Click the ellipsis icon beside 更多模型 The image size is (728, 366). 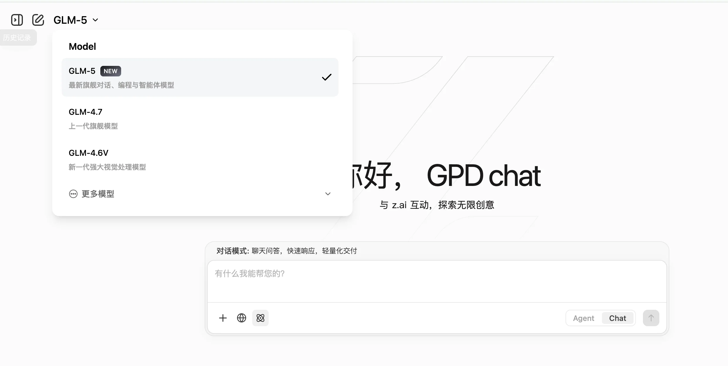coord(73,194)
